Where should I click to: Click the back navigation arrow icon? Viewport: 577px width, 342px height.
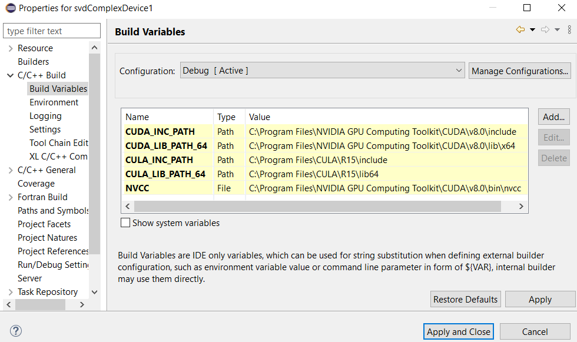[x=520, y=30]
